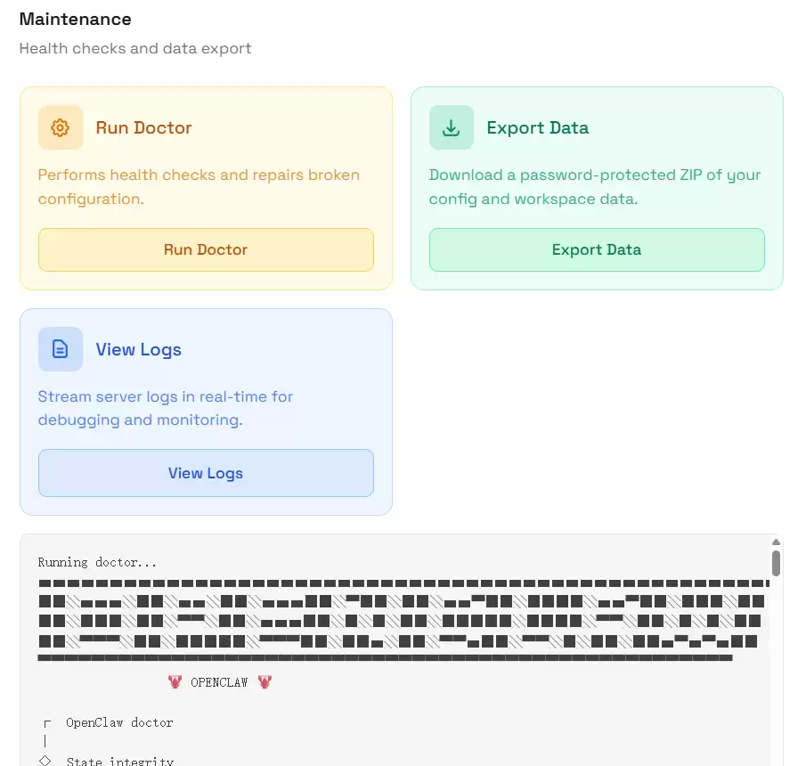Click the diamond marker beside State integrity
Viewport: 806px width, 766px height.
tap(45, 761)
